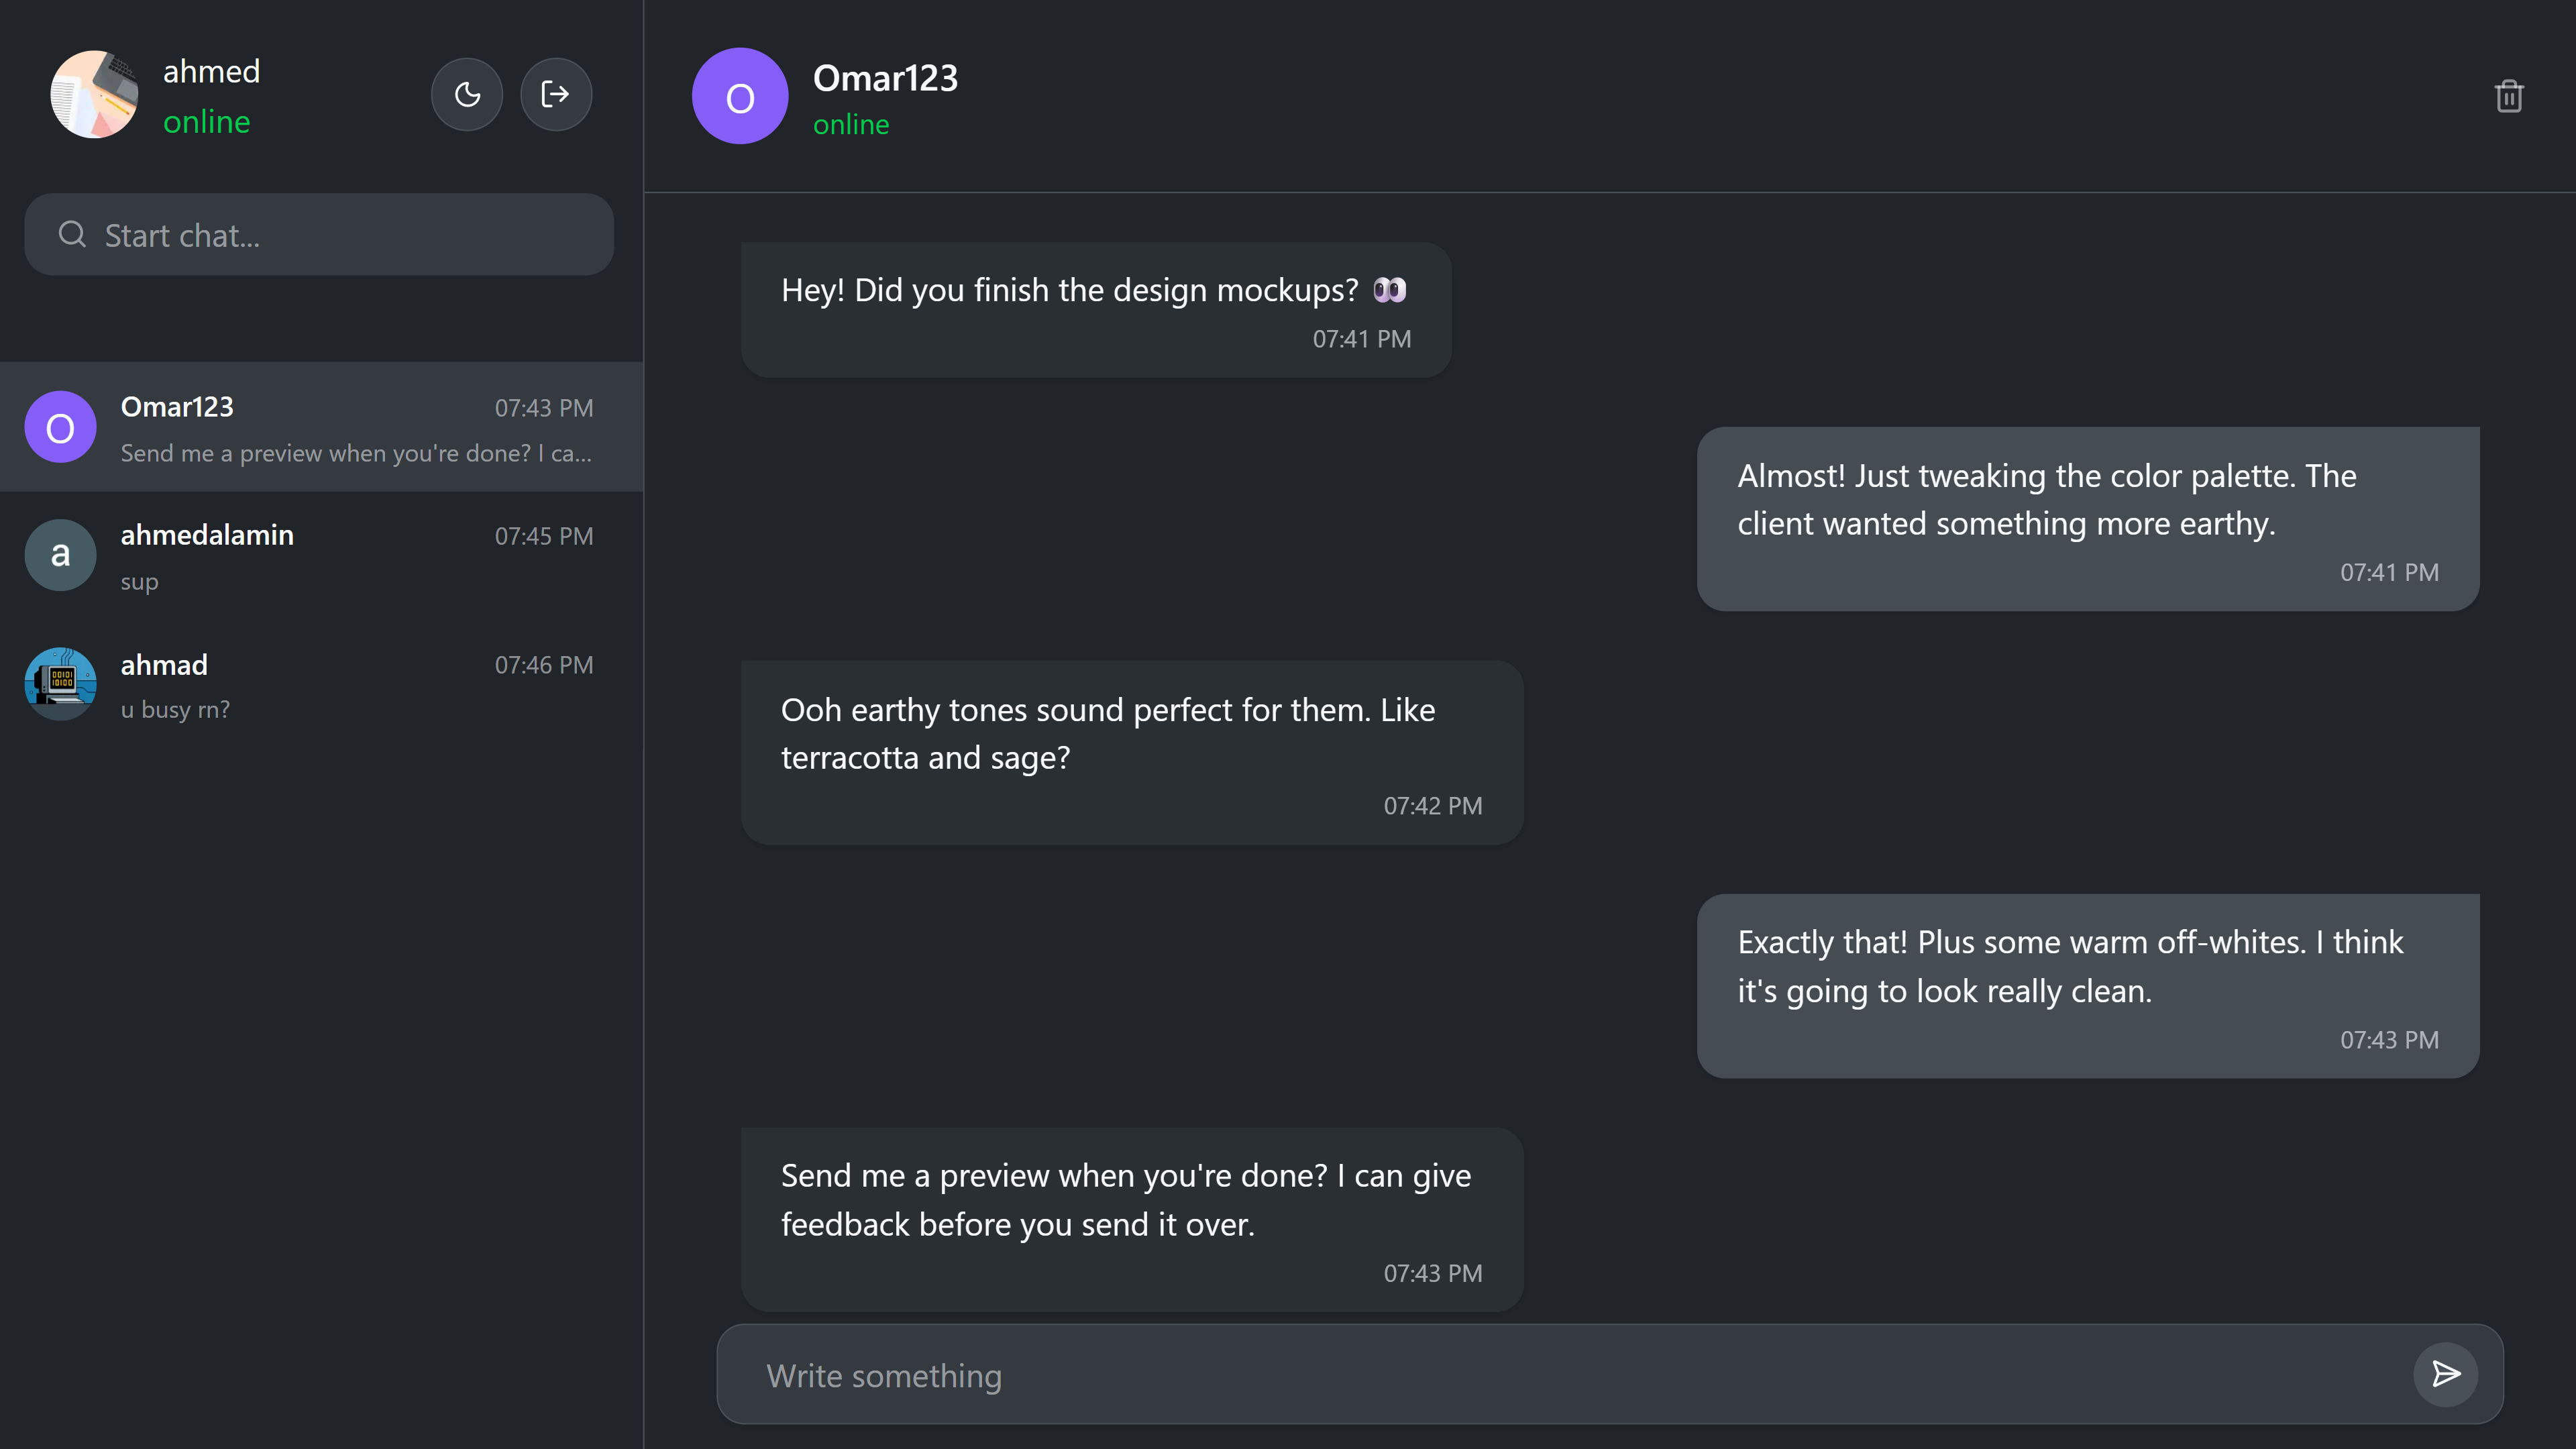Click Omar123's name in the chat header
This screenshot has width=2576, height=1449.
point(885,77)
